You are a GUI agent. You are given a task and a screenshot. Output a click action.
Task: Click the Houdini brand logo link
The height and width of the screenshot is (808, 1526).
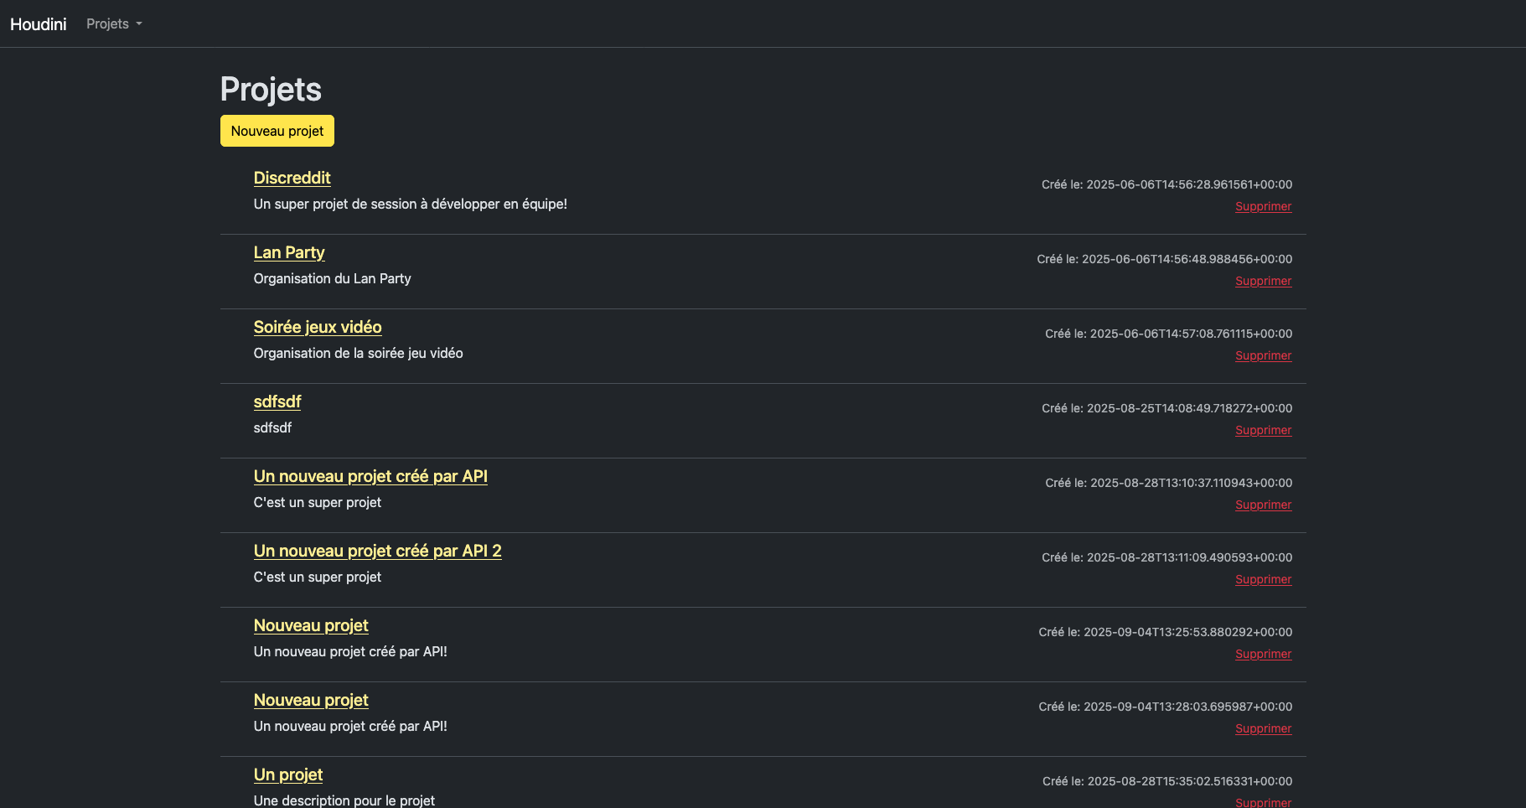[x=39, y=24]
